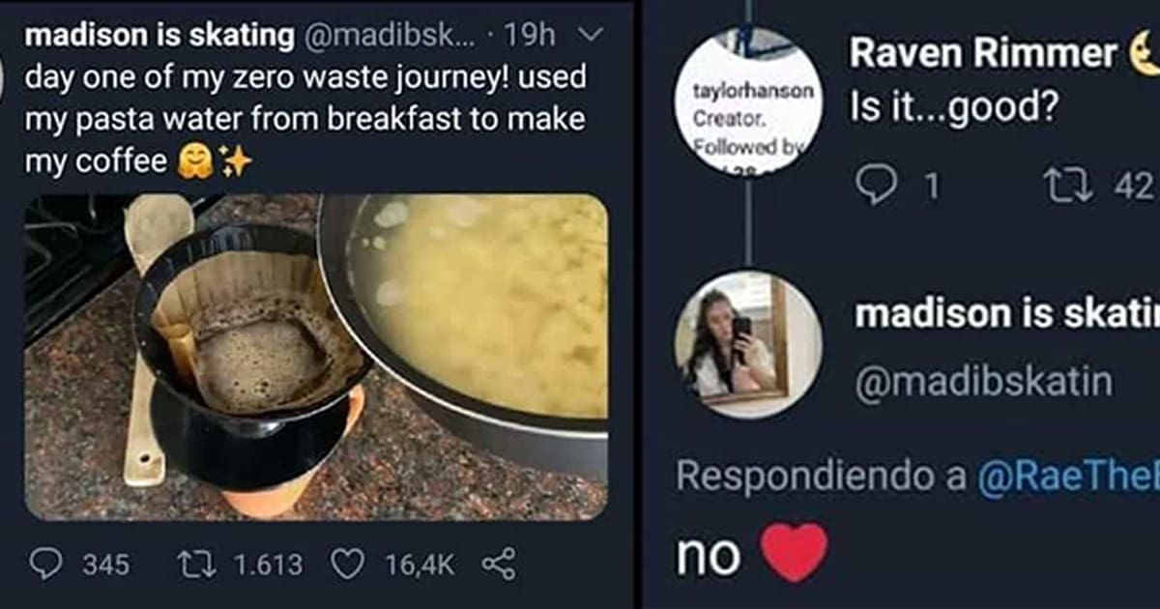Open the @madibskatin handle in the reply
The image size is (1160, 609).
pyautogui.click(x=983, y=383)
